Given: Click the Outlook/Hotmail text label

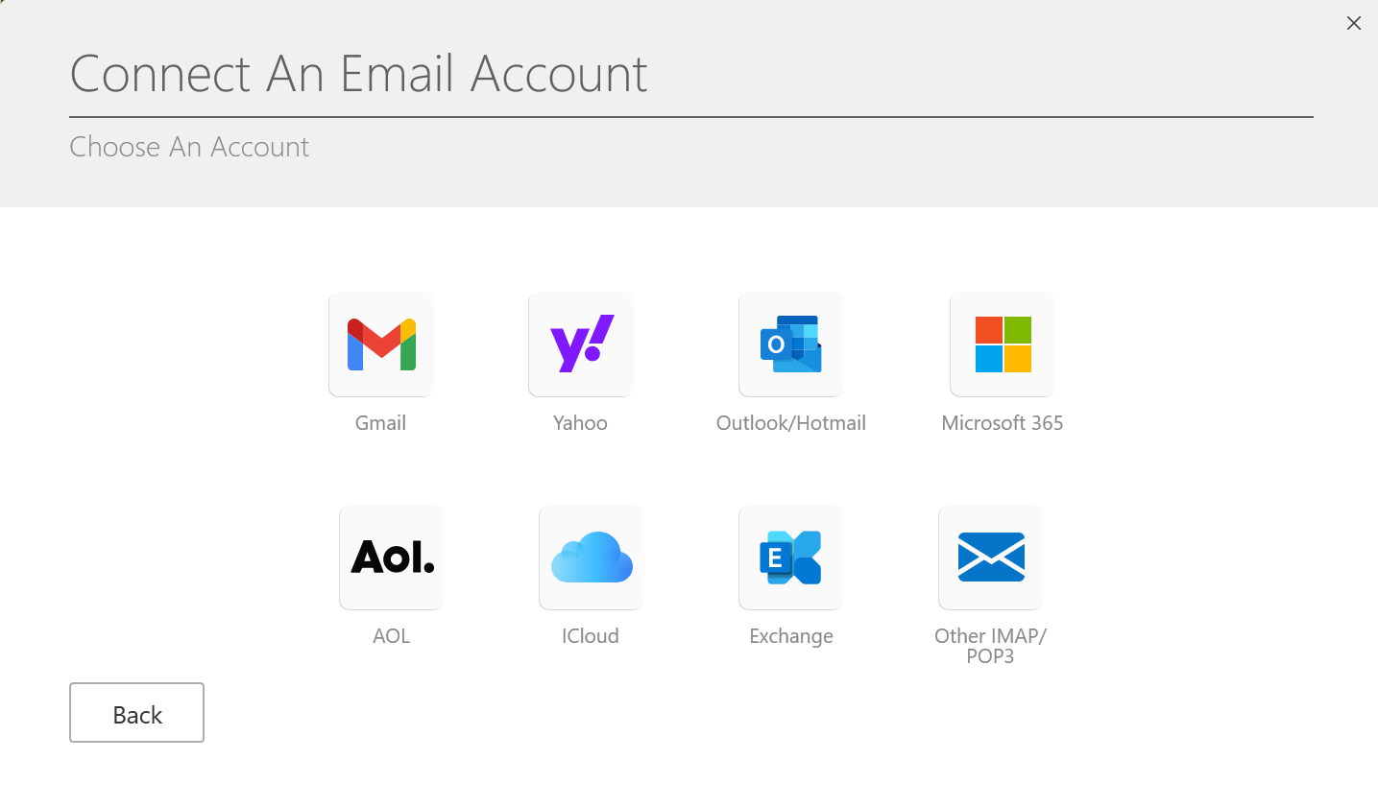Looking at the screenshot, I should pos(791,423).
